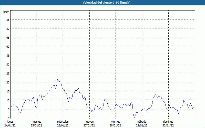
Task: Click the 'domingo' day label
Action: [168, 122]
